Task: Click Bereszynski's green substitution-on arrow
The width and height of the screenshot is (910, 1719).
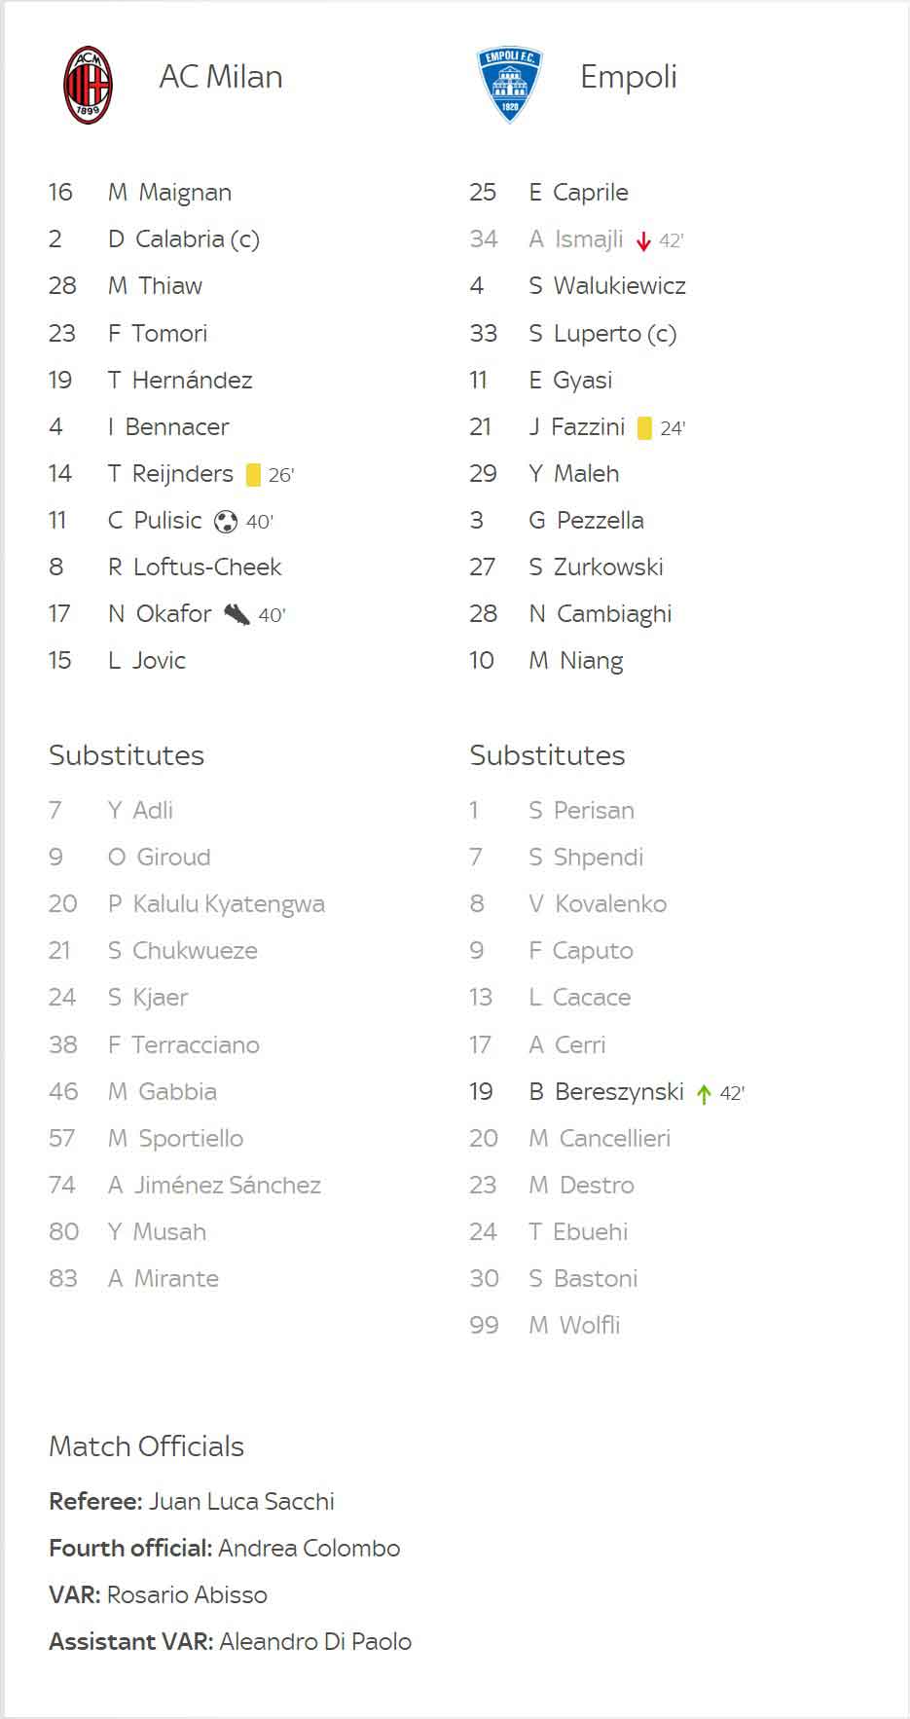Action: pos(704,1093)
